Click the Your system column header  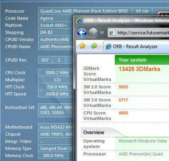[142, 60]
